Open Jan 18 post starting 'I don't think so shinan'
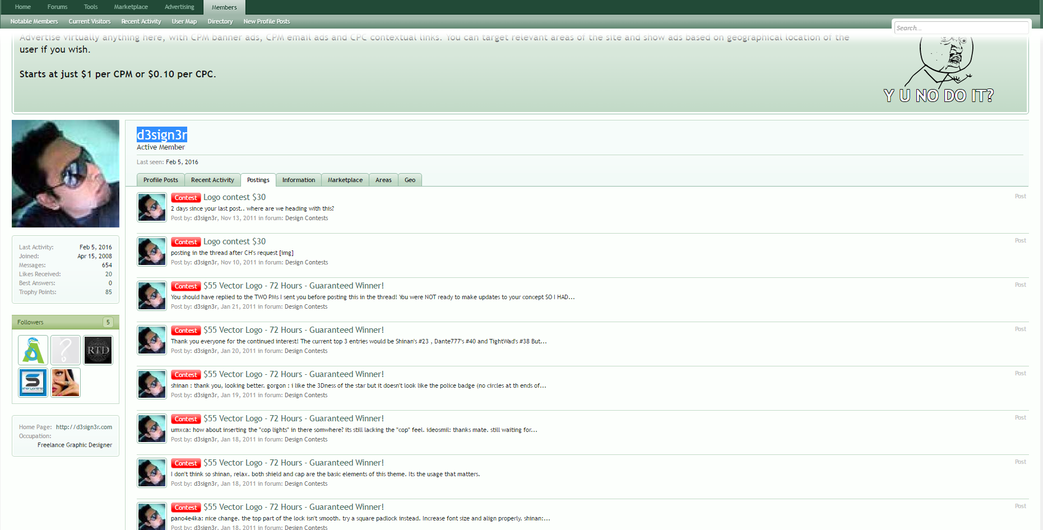Screen dimensions: 1043x530 pos(294,463)
